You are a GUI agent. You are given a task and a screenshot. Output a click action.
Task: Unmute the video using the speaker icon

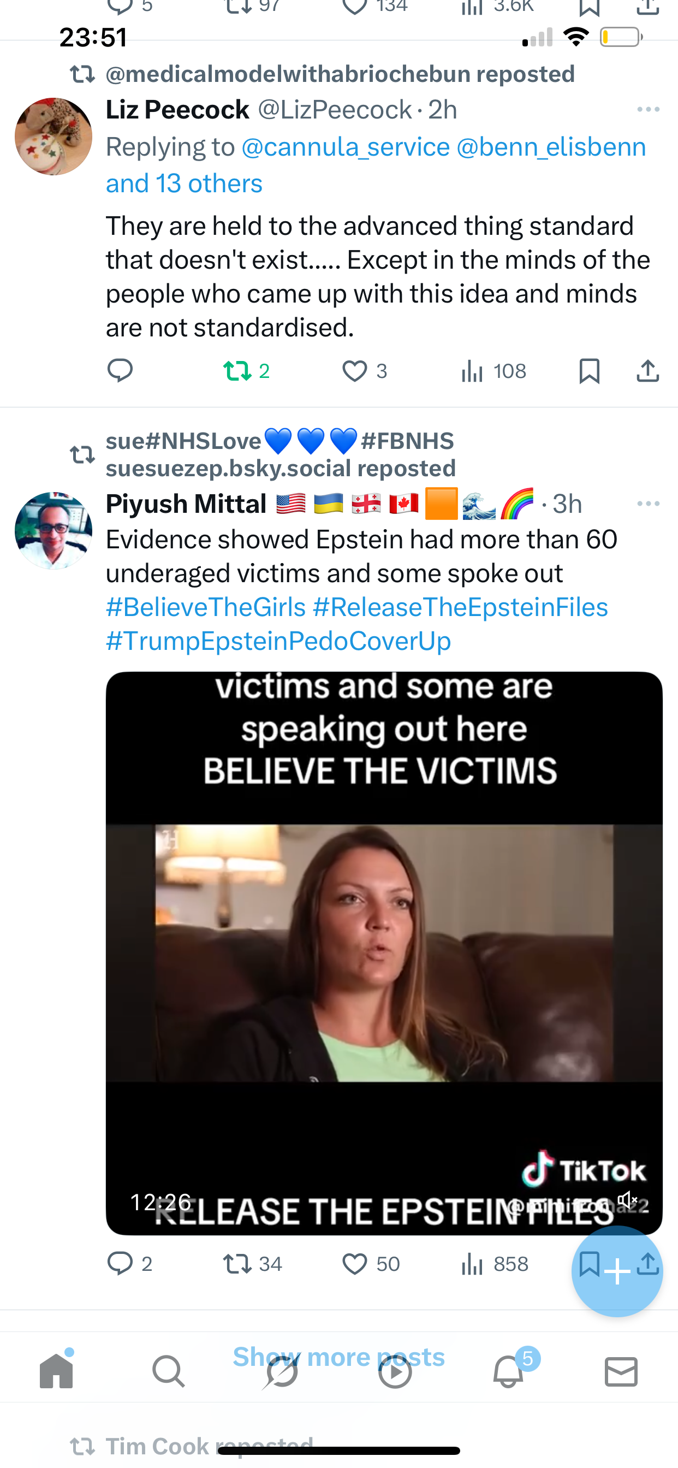[x=627, y=1200]
